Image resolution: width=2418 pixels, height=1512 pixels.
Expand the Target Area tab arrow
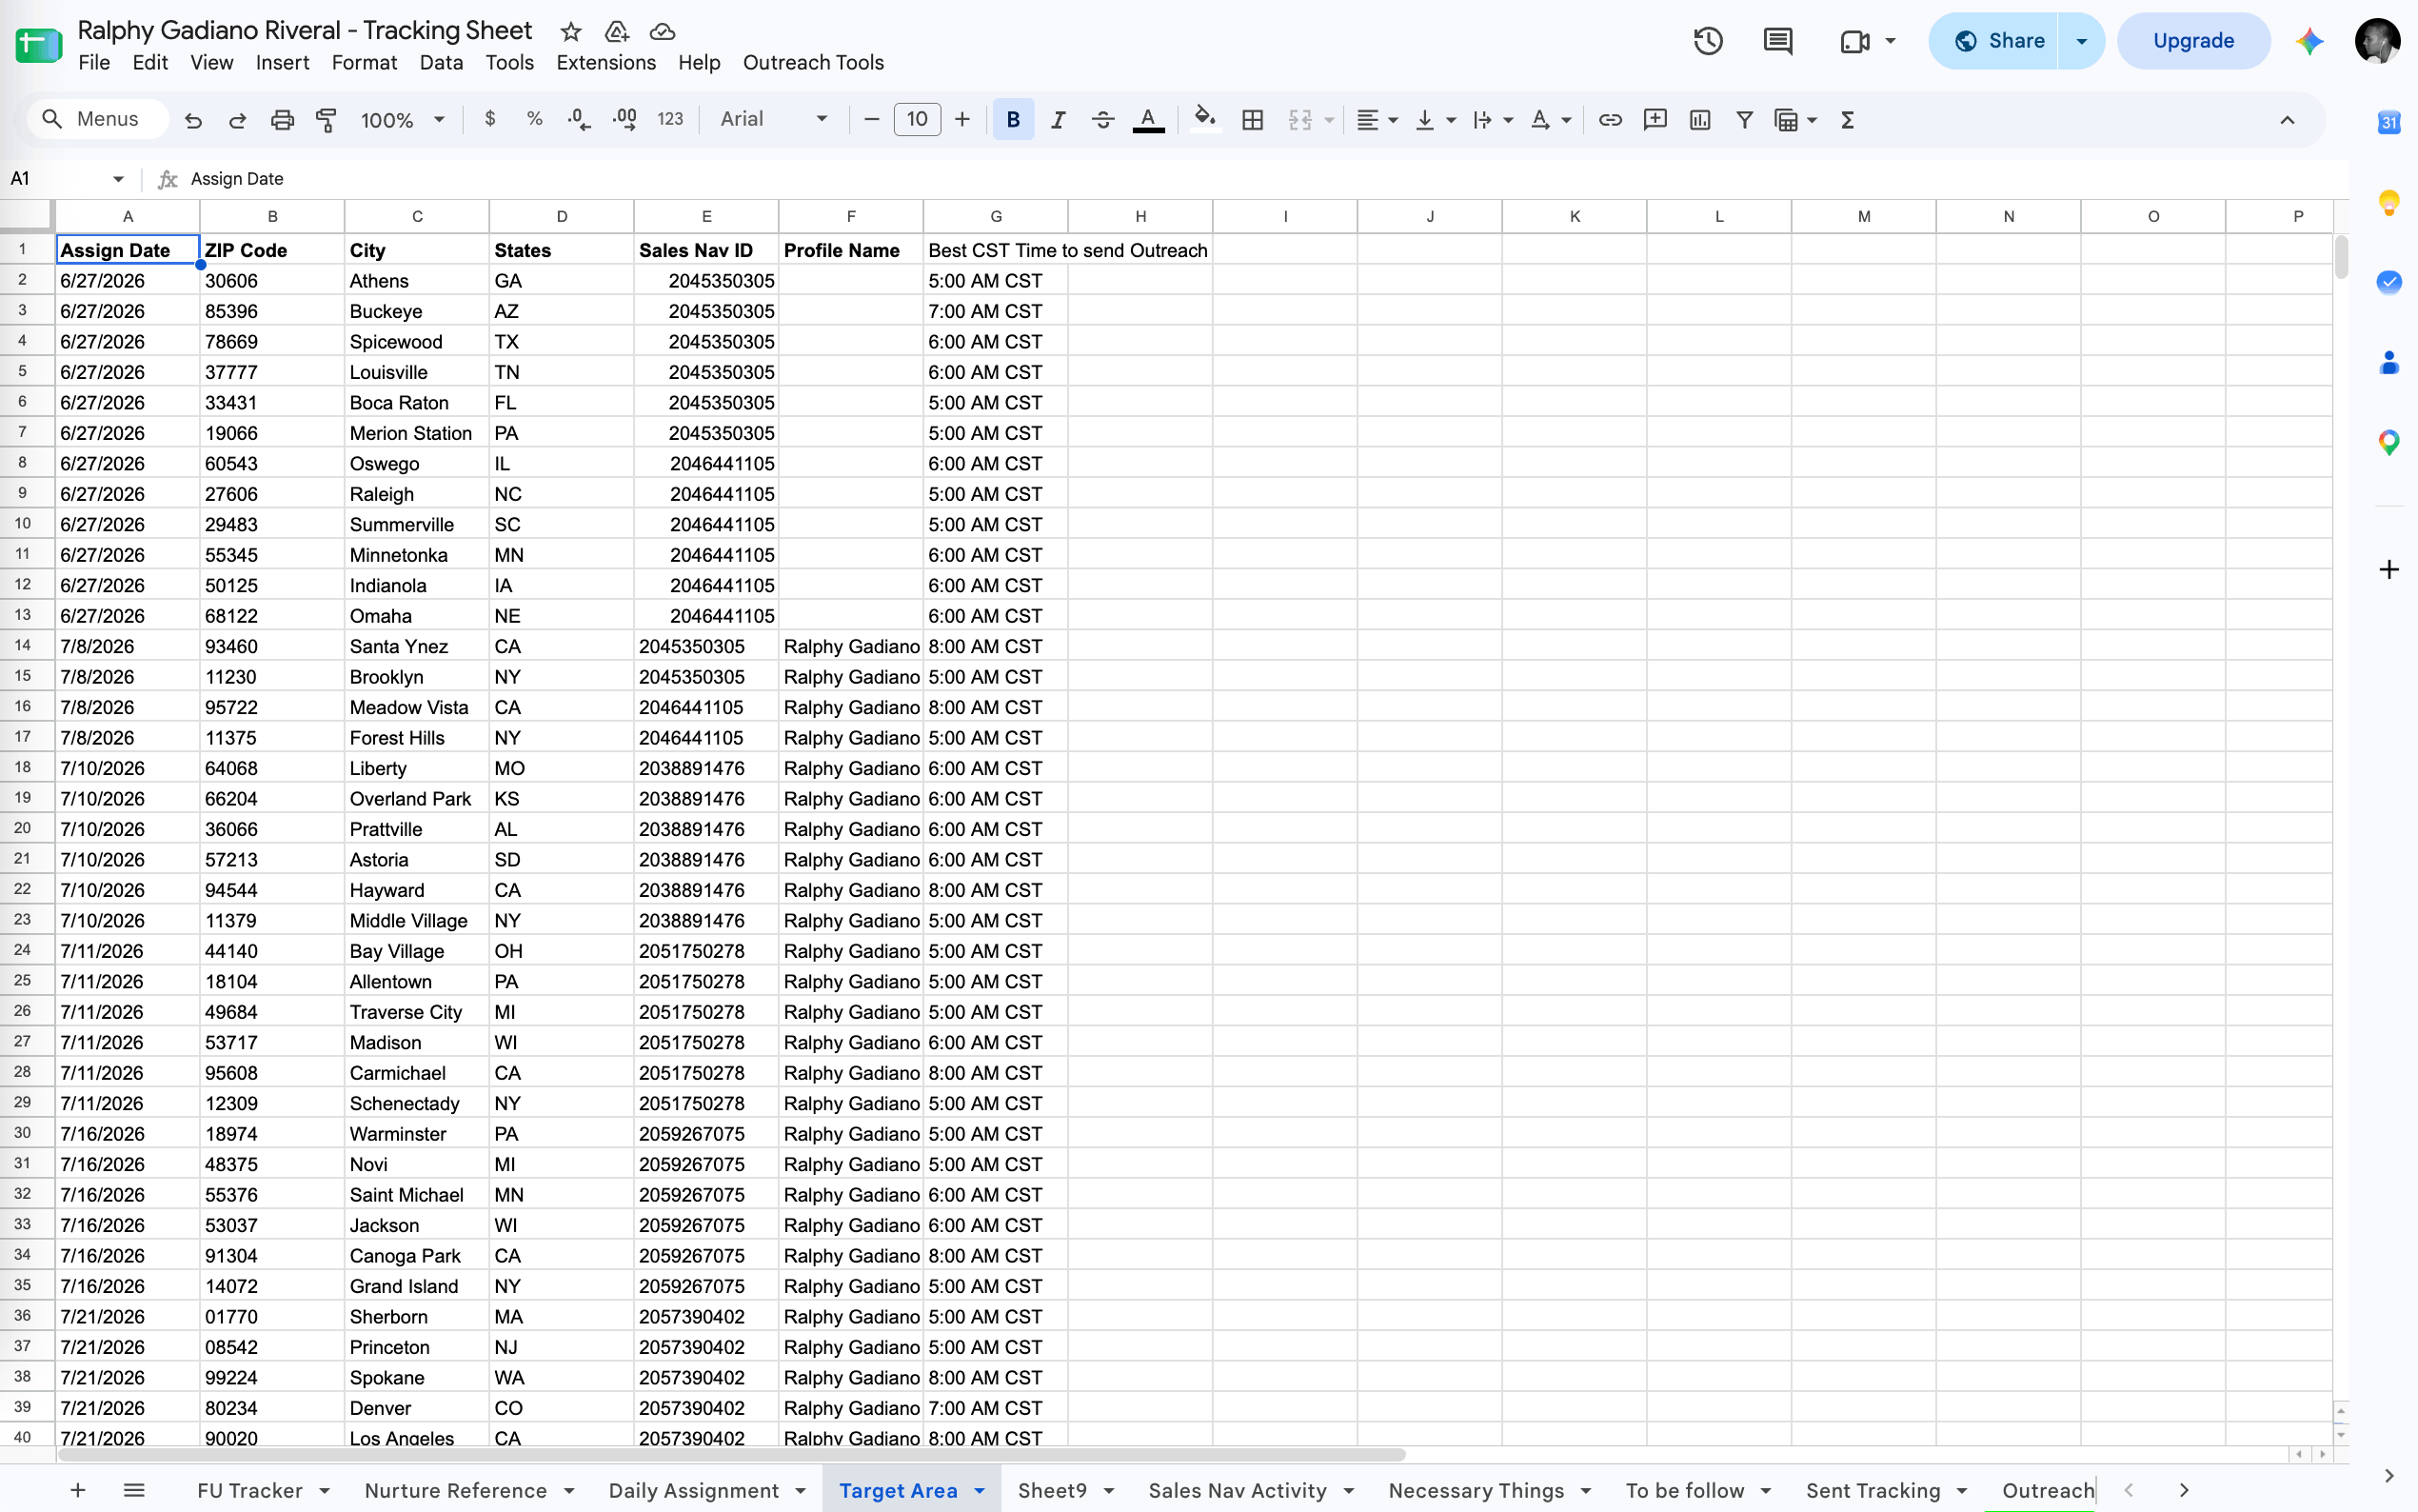coord(980,1491)
